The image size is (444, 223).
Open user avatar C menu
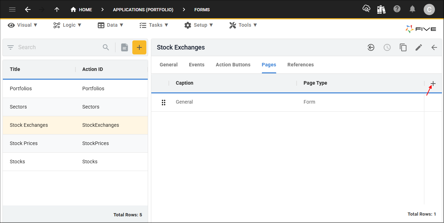[x=429, y=9]
